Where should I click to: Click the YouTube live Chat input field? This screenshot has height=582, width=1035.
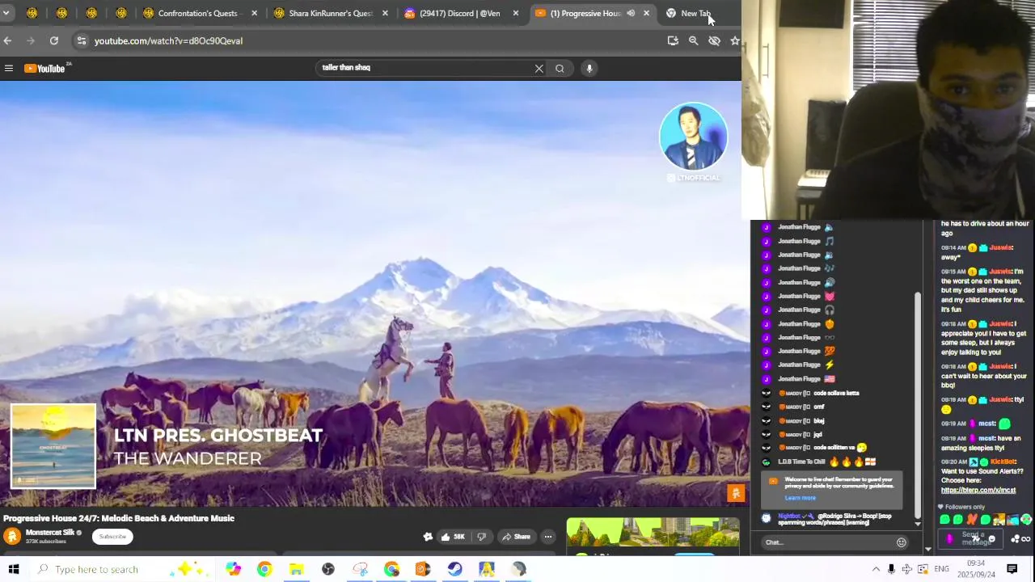pos(829,542)
